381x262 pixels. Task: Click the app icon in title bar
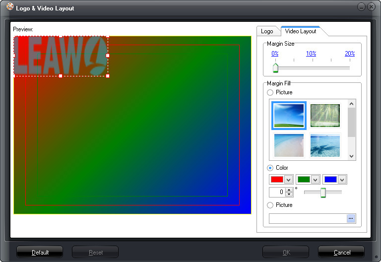(x=9, y=7)
